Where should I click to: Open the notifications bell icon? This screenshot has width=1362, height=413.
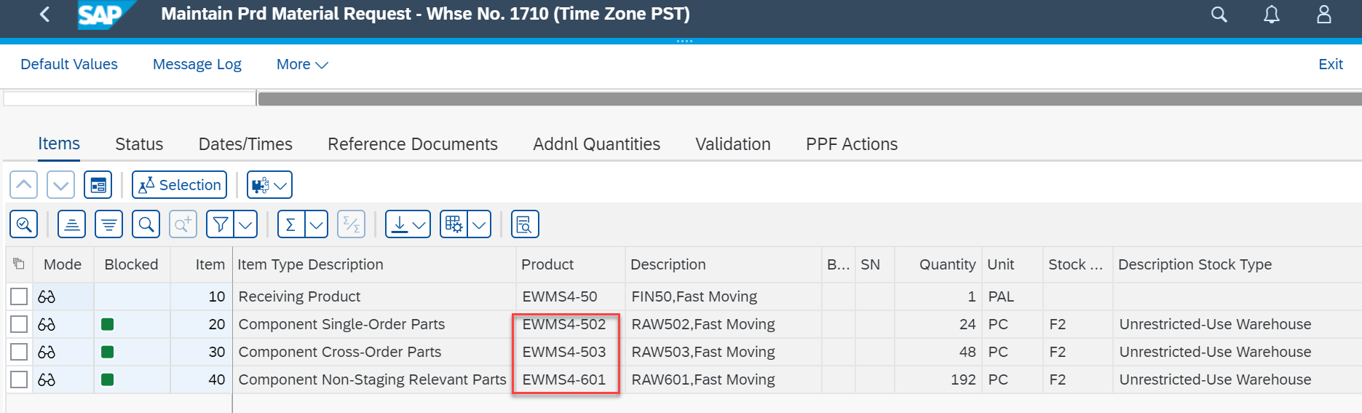pos(1271,15)
